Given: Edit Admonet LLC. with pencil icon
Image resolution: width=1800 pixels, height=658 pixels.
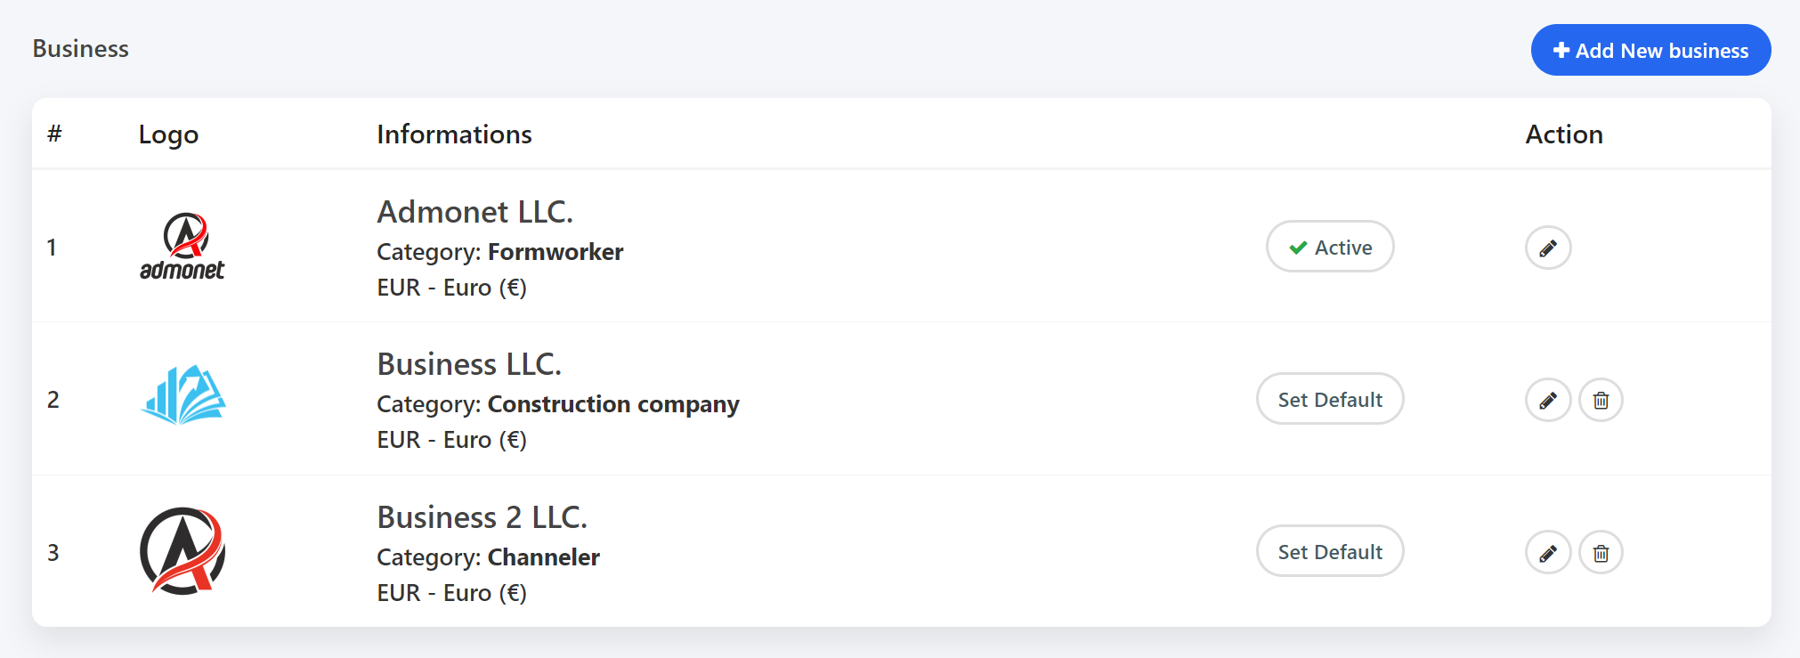Looking at the screenshot, I should coord(1548,248).
